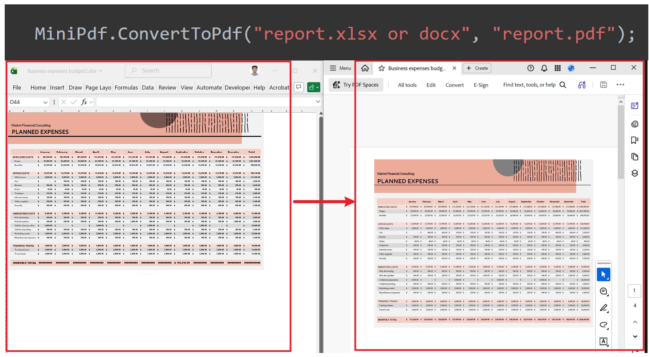Image resolution: width=649 pixels, height=357 pixels.
Task: Open the layers panel icon
Action: click(x=634, y=173)
